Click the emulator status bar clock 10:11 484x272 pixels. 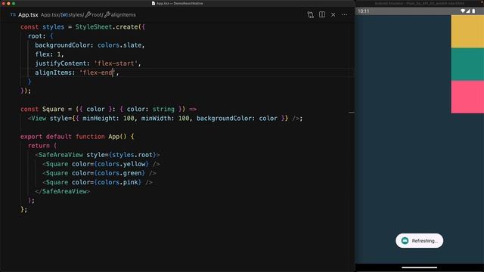click(363, 11)
